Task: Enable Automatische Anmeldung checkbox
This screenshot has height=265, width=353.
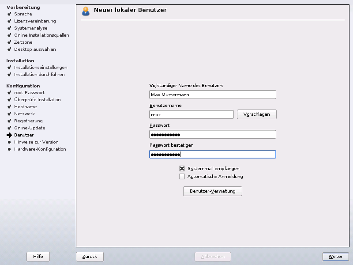Action: [x=182, y=176]
